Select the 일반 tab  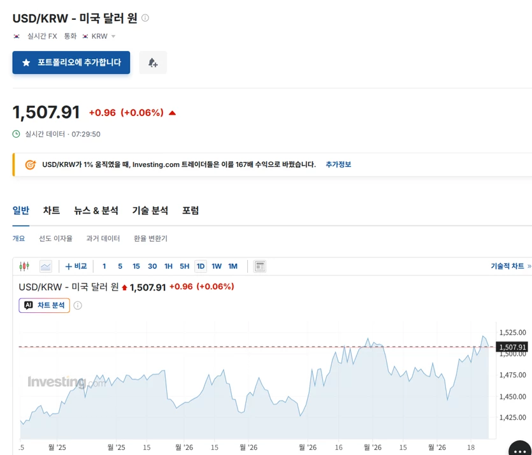point(21,210)
